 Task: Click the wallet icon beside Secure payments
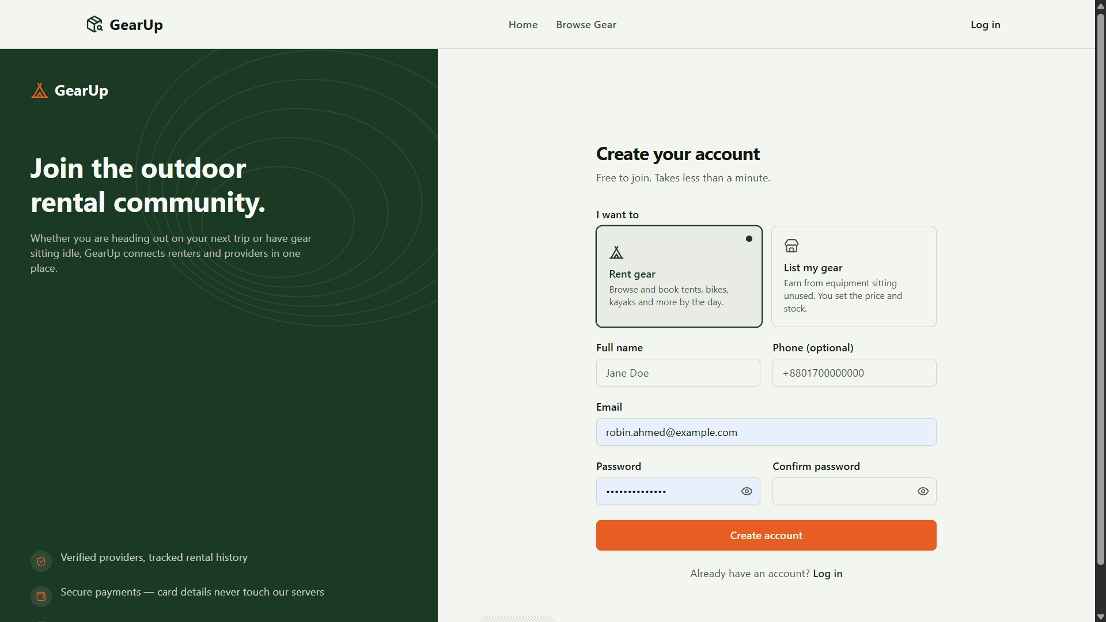coord(41,596)
